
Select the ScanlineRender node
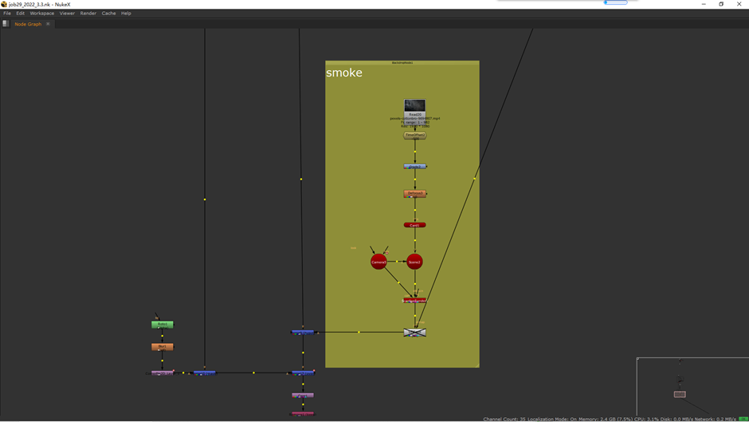coord(414,301)
